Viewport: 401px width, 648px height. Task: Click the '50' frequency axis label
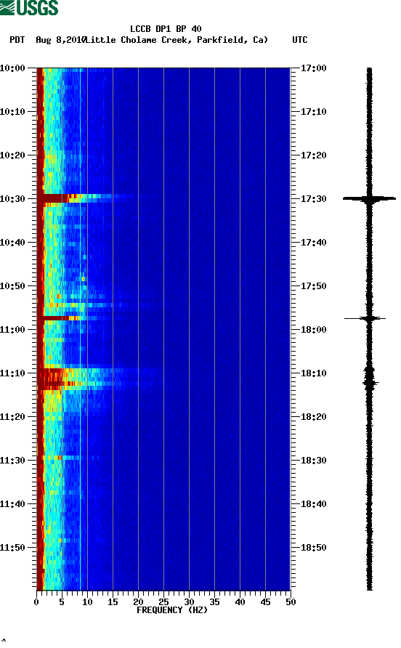(291, 602)
